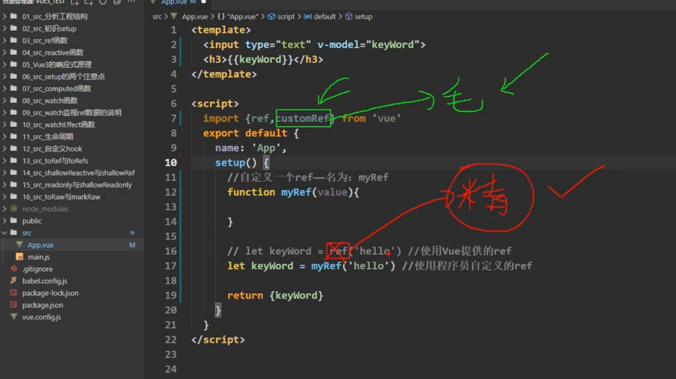Image resolution: width=676 pixels, height=379 pixels.
Task: Click the npm icon beside package-lock.json
Action: pyautogui.click(x=14, y=293)
